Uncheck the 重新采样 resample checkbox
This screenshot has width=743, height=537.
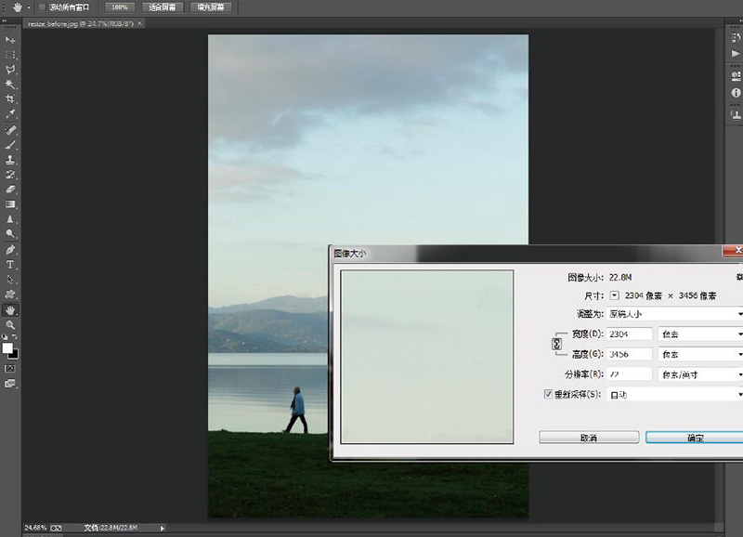548,394
